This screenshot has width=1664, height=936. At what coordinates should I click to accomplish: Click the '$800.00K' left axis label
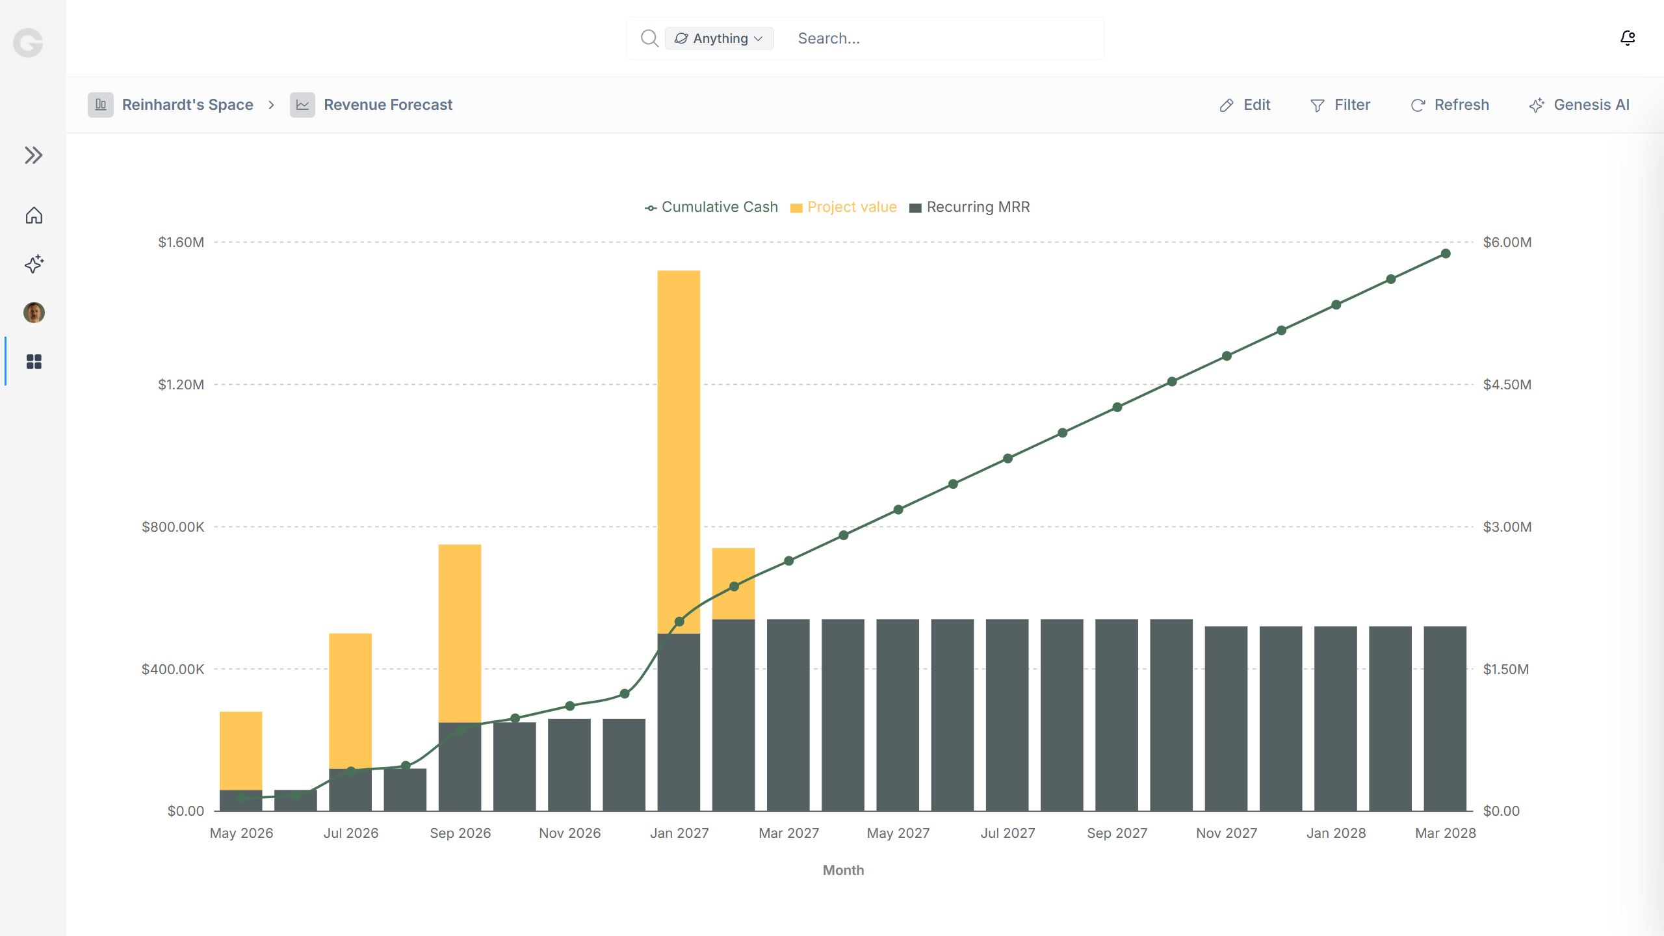coord(173,527)
